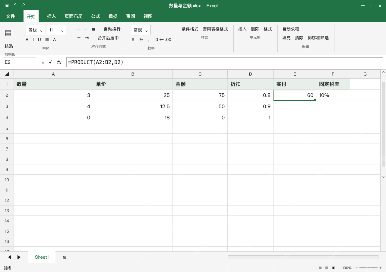
Task: Adjust decimal places with .0←.00 button
Action: tap(163, 40)
